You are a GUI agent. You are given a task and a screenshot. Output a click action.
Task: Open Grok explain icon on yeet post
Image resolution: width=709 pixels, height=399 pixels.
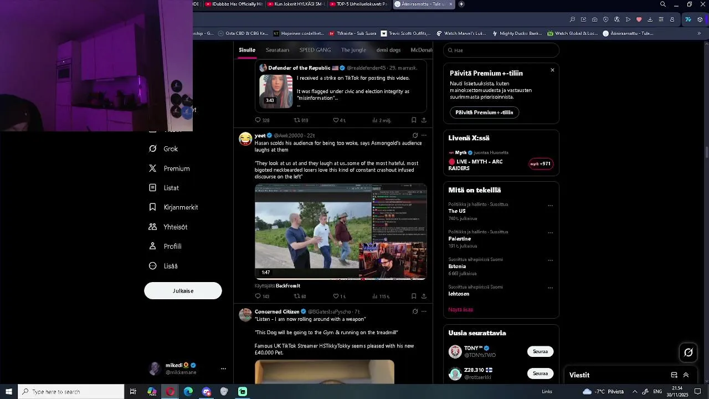415,135
